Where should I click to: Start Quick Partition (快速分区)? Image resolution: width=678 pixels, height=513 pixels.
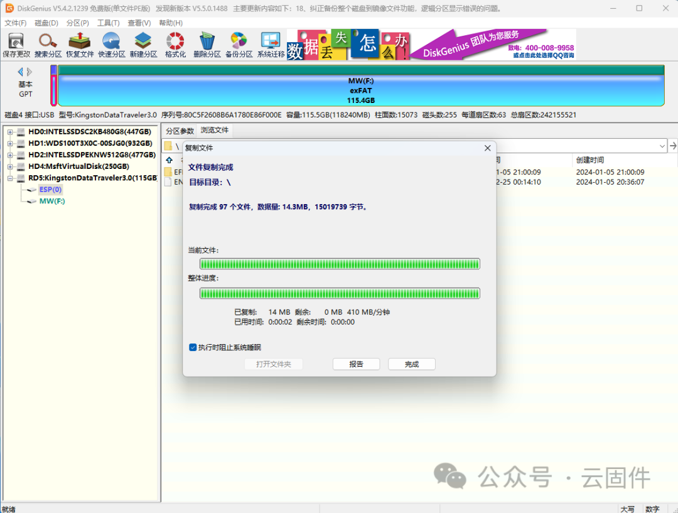112,45
